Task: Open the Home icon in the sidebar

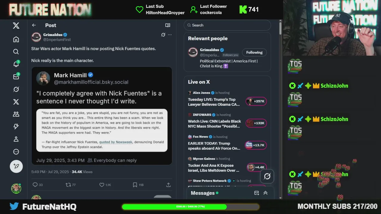Action: (16, 39)
